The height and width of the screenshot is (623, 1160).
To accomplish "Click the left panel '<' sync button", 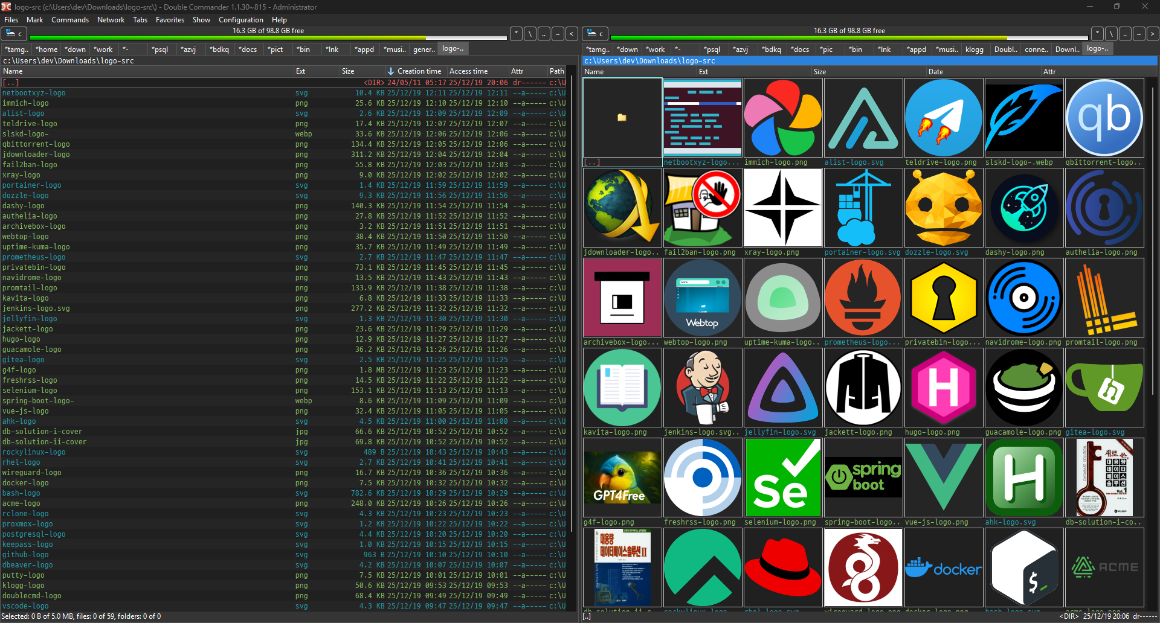I will (572, 34).
